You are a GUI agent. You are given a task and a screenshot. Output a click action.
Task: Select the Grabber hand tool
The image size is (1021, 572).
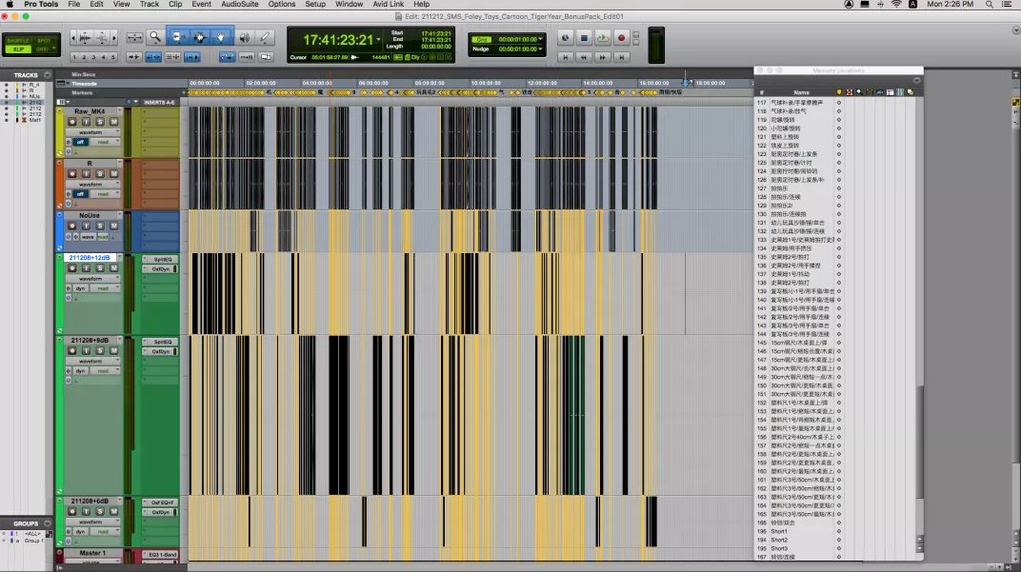click(221, 38)
